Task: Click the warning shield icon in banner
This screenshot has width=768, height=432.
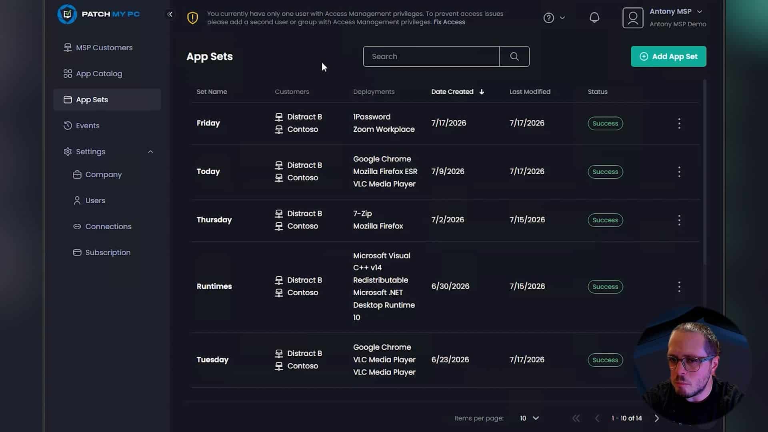Action: 192,18
